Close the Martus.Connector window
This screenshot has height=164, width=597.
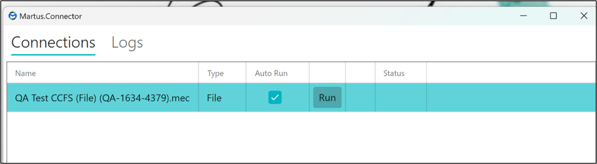coord(583,16)
